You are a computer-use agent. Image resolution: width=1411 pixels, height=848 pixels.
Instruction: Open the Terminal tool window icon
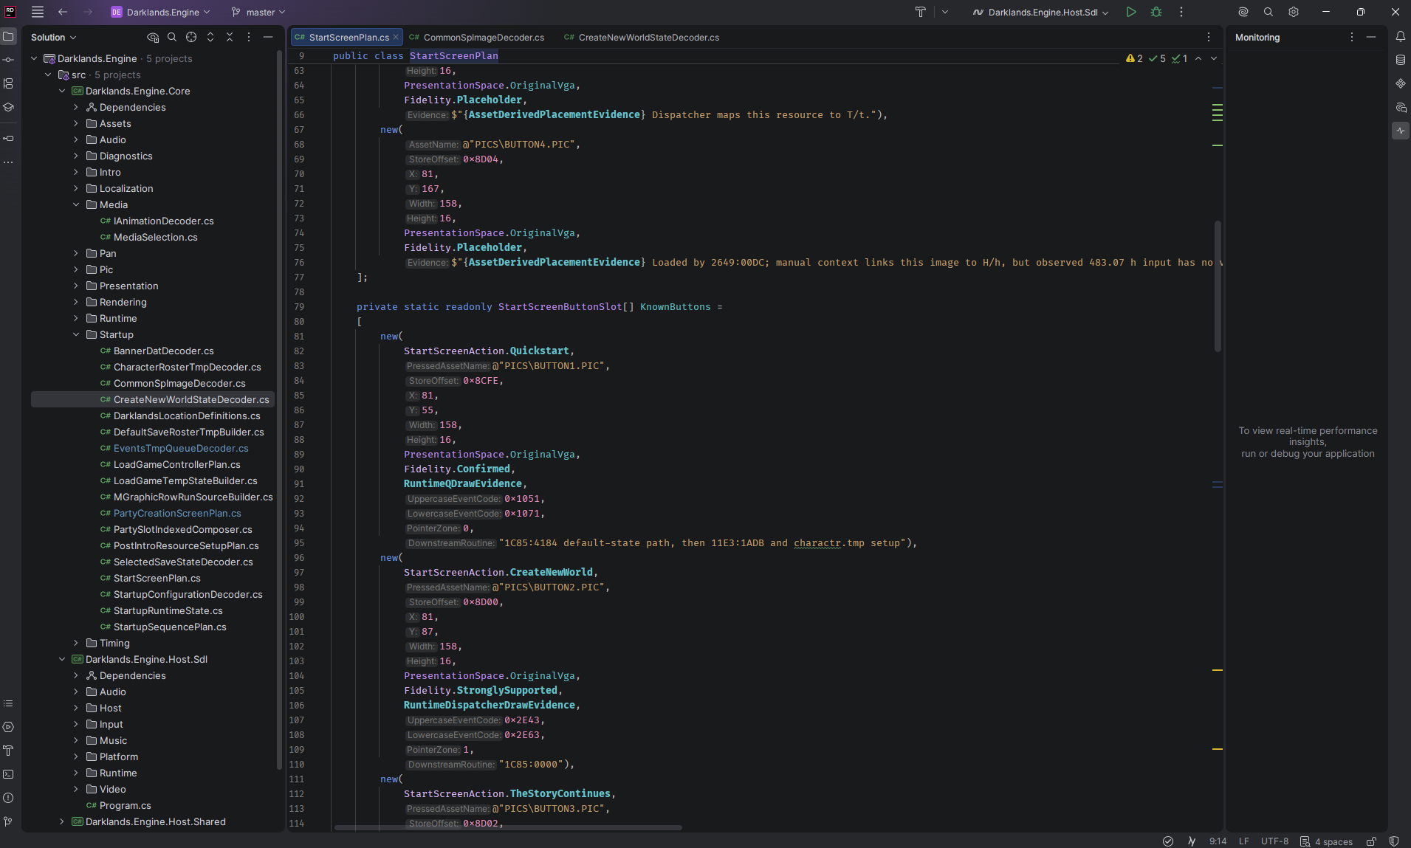tap(9, 774)
